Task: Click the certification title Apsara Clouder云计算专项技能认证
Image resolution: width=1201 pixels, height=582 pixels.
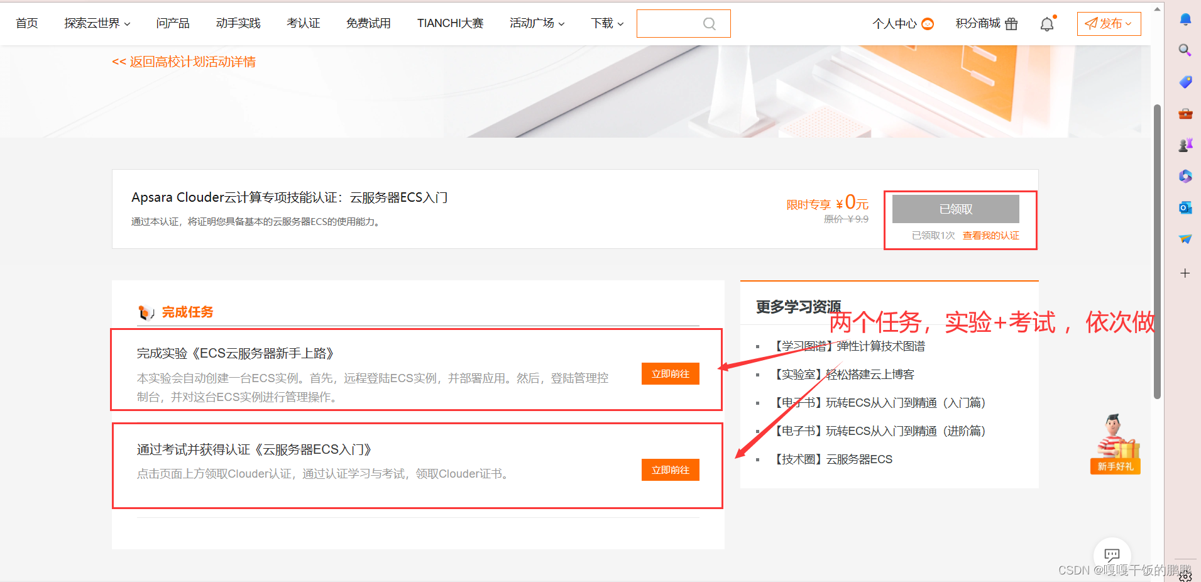Action: pyautogui.click(x=290, y=197)
